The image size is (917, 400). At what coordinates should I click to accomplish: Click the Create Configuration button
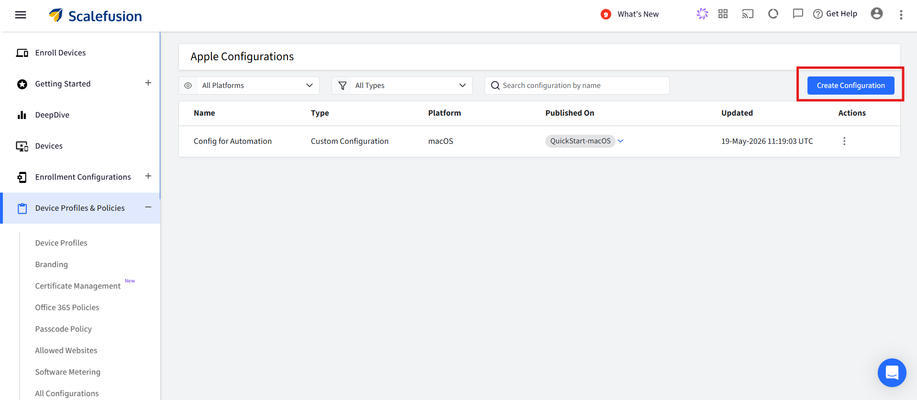click(851, 86)
